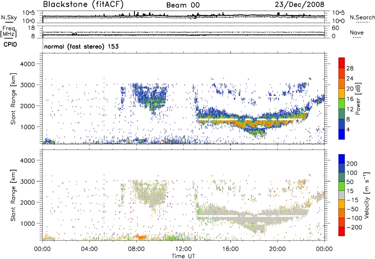Pick the gray segment of the Velocity colorbar

point(342,195)
